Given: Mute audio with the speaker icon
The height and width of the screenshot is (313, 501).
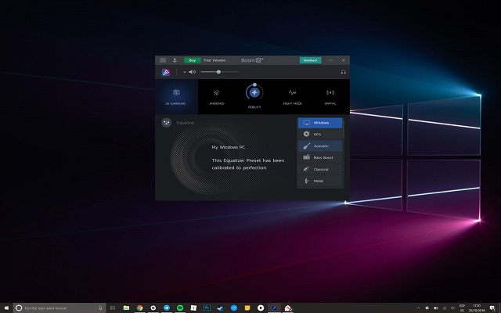Looking at the screenshot, I should coord(192,72).
